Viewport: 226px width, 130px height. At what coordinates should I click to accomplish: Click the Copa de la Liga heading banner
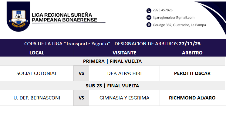point(113,44)
